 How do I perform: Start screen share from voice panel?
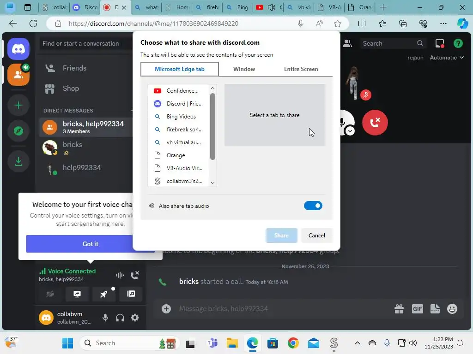pos(77,294)
